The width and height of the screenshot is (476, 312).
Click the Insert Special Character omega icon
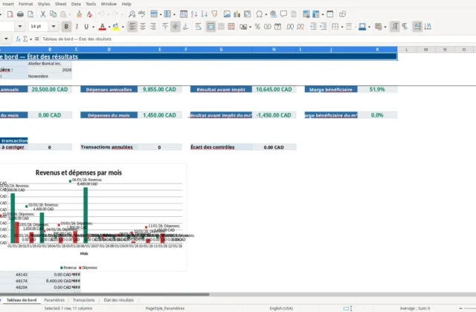260,14
